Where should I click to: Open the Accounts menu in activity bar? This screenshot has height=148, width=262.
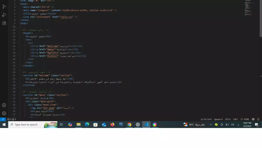4,105
